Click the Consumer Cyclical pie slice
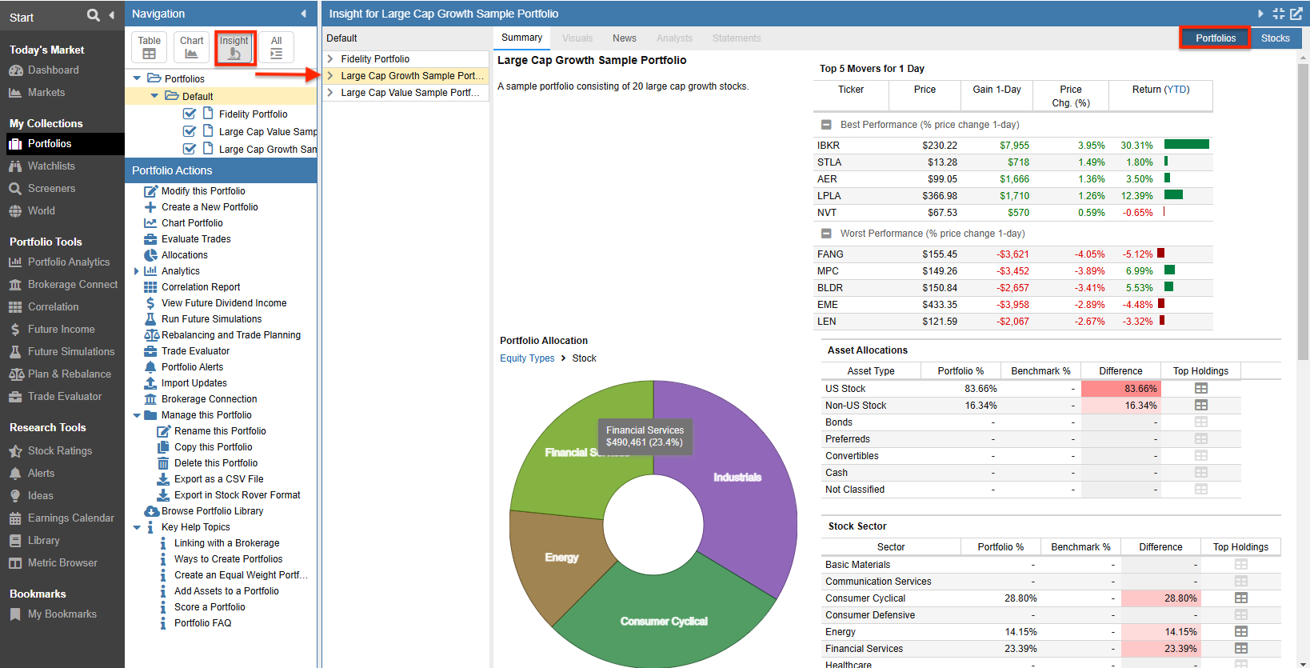1310x668 pixels. [x=664, y=622]
